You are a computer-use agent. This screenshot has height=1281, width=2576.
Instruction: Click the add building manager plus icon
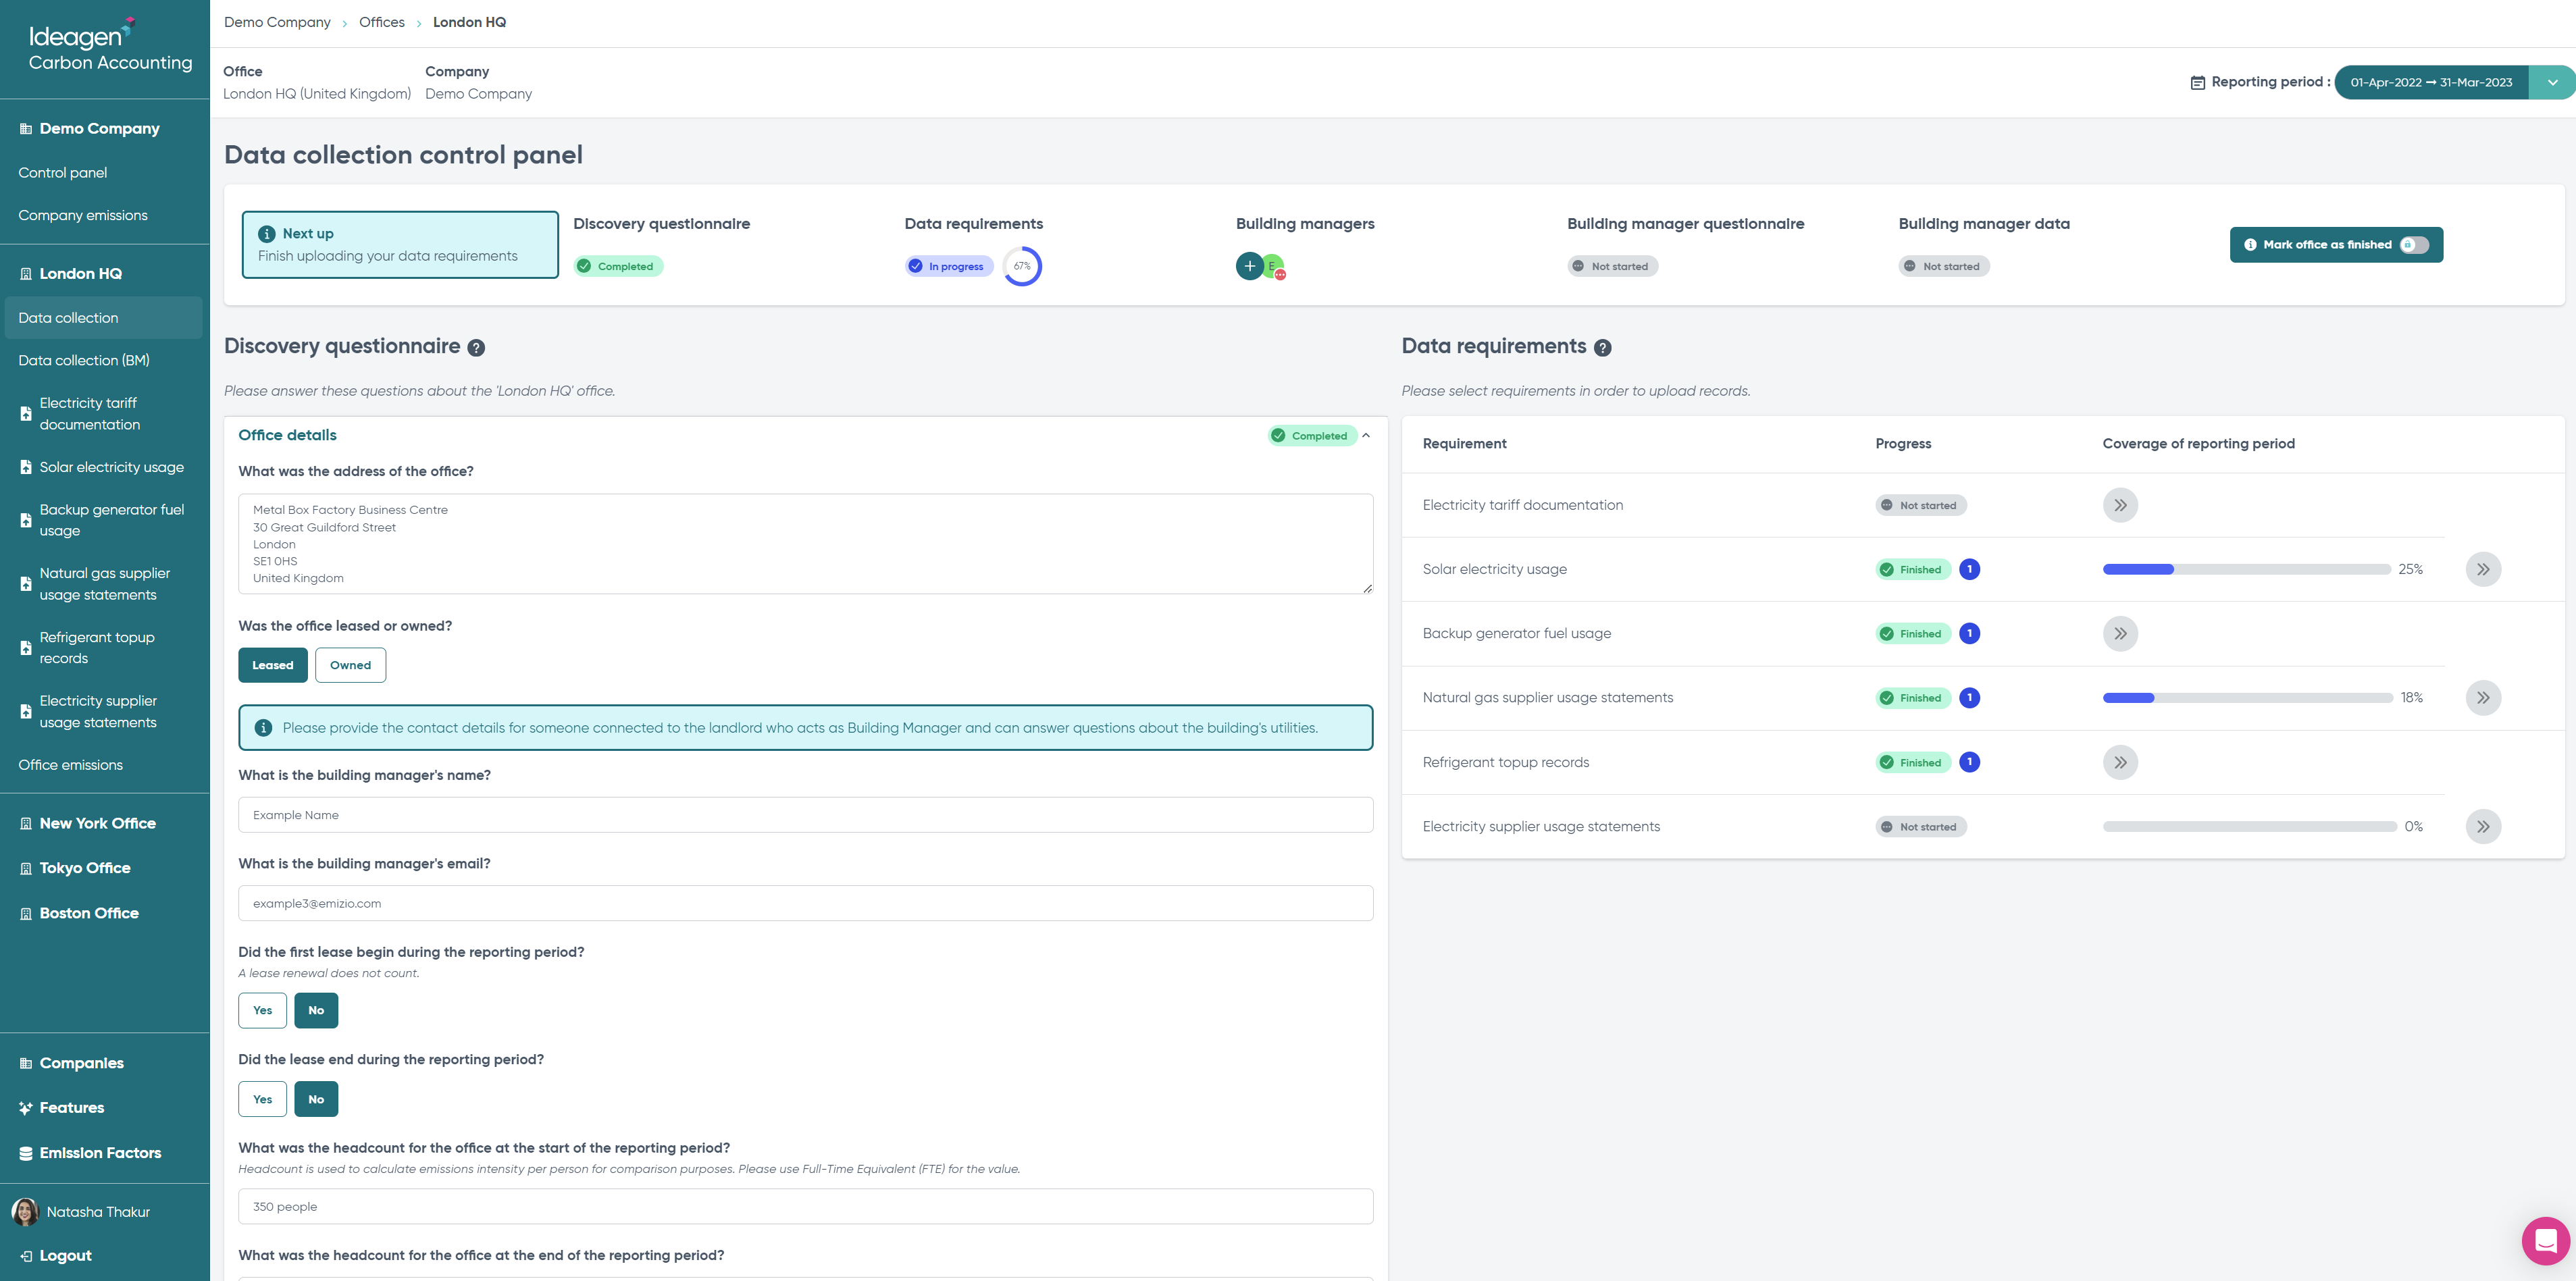[1249, 266]
